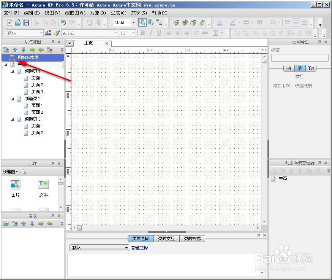Click the widget label input field
The image size is (332, 280).
coord(300,58)
